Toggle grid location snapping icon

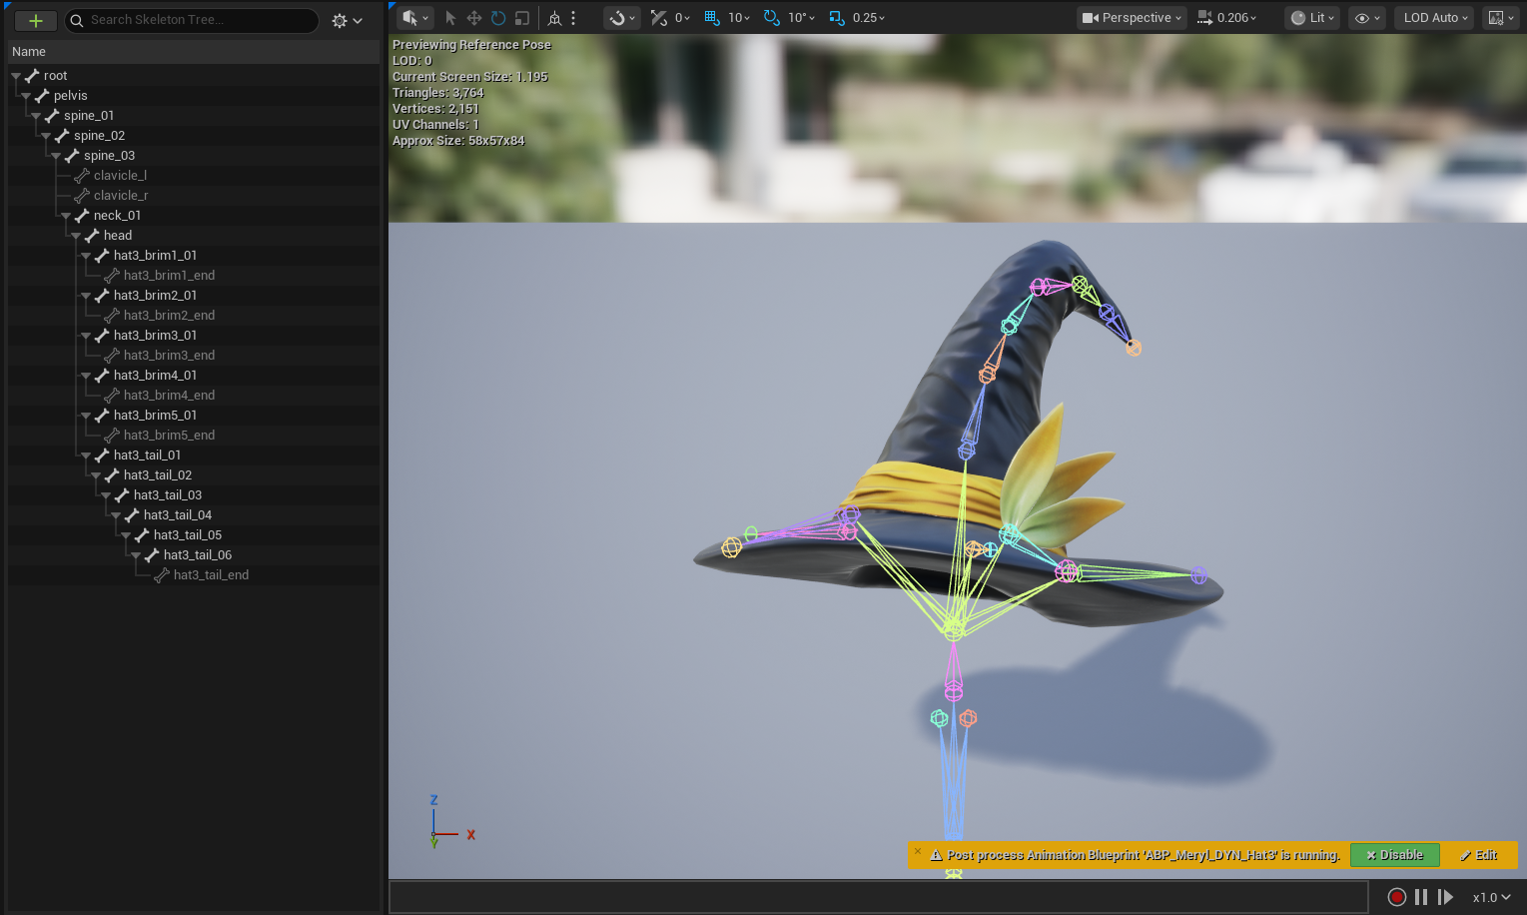click(712, 18)
